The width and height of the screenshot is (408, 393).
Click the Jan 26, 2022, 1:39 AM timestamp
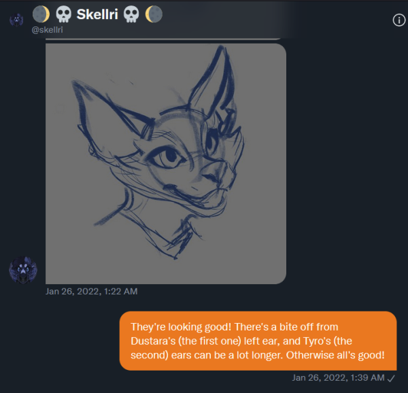tap(338, 377)
